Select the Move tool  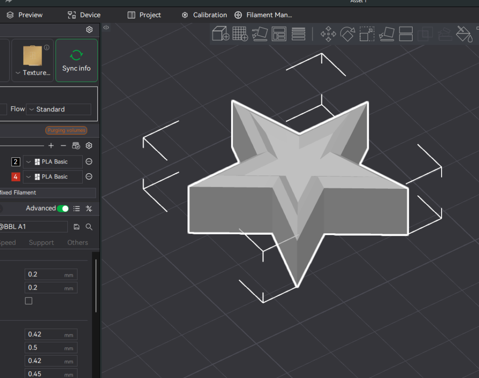pyautogui.click(x=328, y=34)
